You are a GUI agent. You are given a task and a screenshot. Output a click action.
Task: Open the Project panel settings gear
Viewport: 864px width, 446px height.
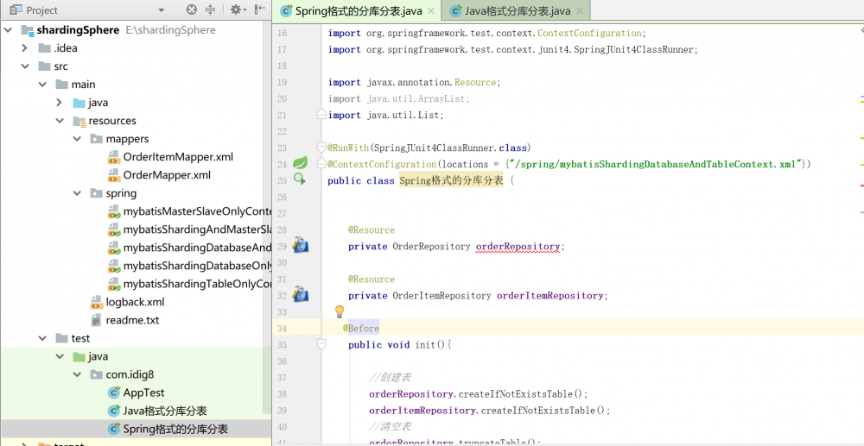tap(235, 10)
